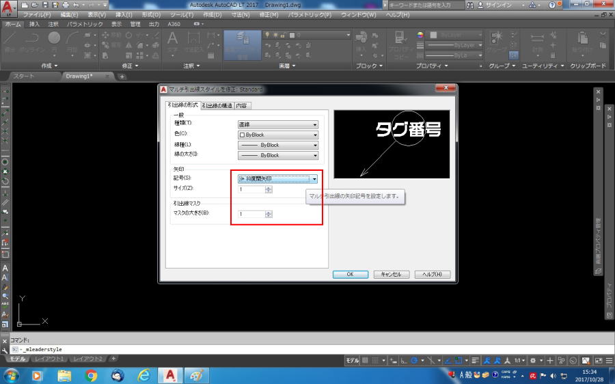Viewport: 615px width, 384px height.
Task: Select the Line tool in the ribbon
Action: (x=10, y=42)
